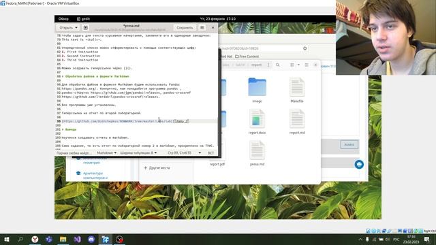Open Windows taskbar search
The width and height of the screenshot is (436, 245).
tap(20, 239)
